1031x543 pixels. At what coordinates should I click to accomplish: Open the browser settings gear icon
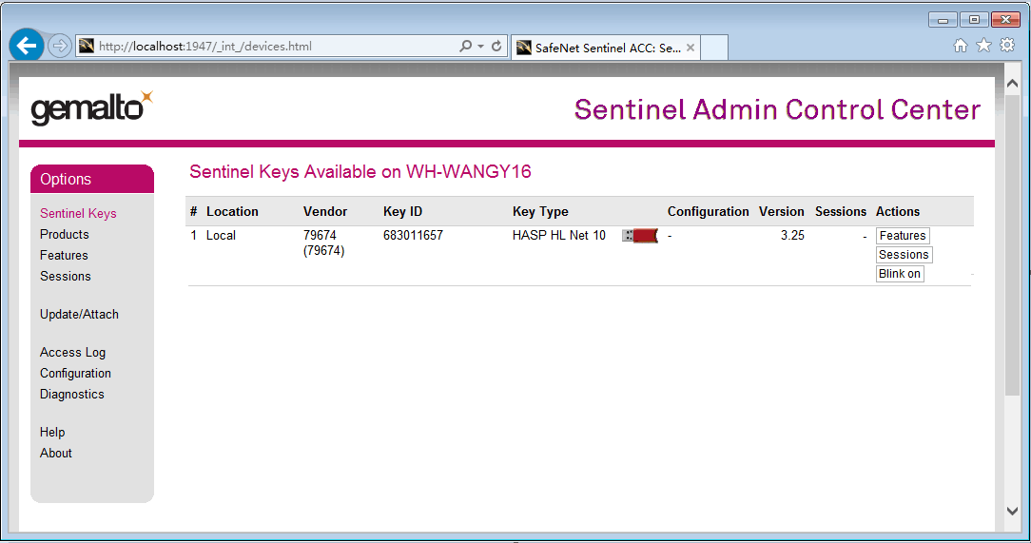tap(1006, 46)
